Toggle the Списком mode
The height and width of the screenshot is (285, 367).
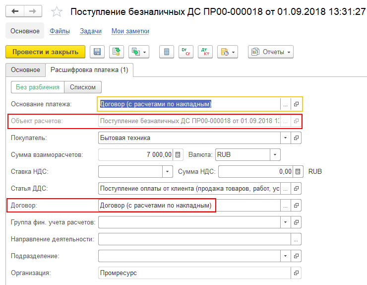point(83,87)
